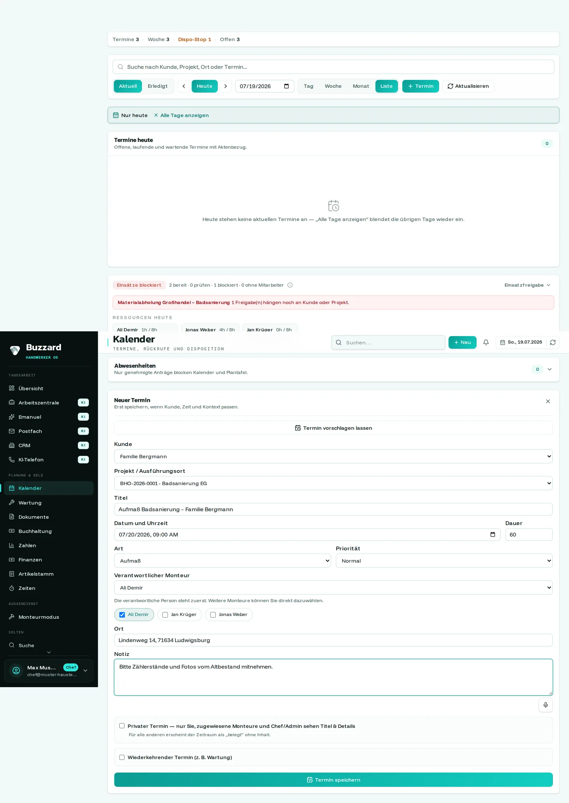Show Erledigt appointments
Viewport: 569px width, 803px height.
pos(158,86)
